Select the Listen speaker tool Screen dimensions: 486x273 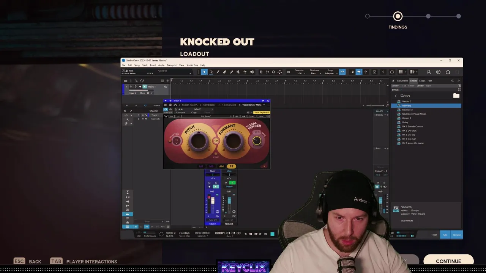(252, 72)
